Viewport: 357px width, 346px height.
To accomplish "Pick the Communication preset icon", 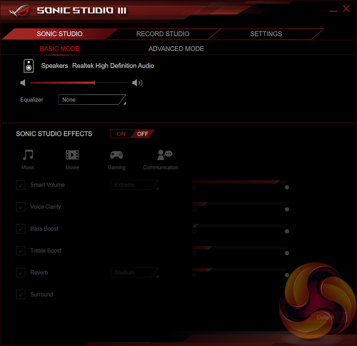I will [x=165, y=155].
